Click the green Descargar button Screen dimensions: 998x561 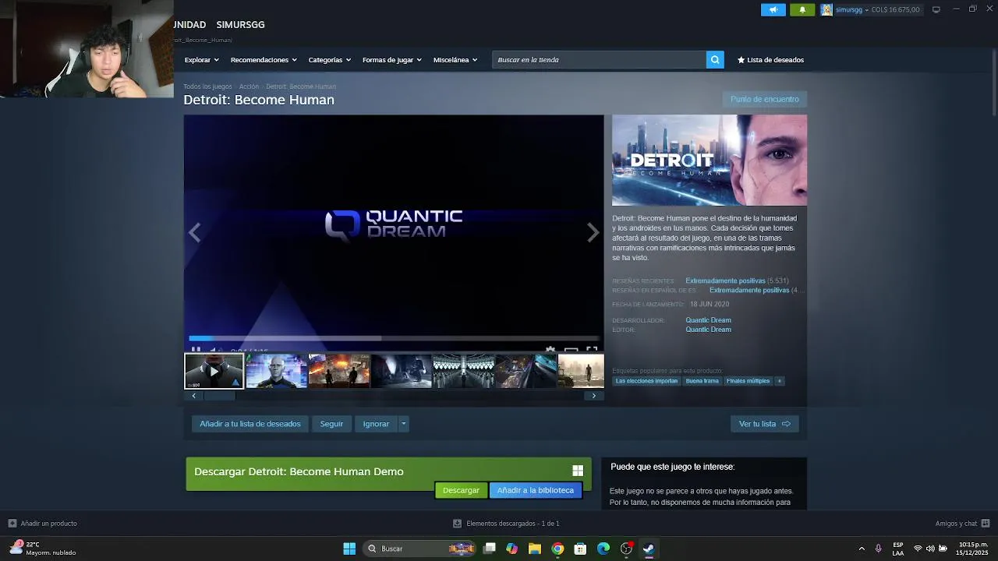[x=461, y=490]
